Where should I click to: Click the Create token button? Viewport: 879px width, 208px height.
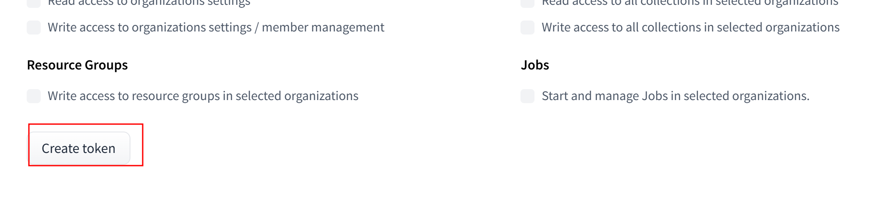pos(79,149)
